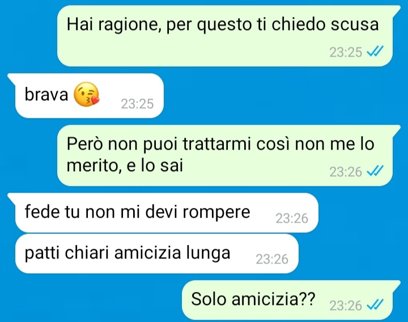Click the blue chat background beside 'brava' bubble
The image size is (408, 322).
(x=260, y=96)
